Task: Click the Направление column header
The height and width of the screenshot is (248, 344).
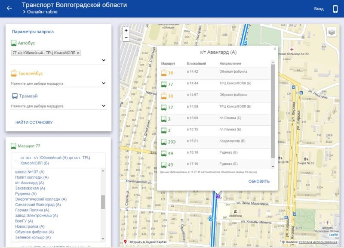Action: click(x=230, y=63)
